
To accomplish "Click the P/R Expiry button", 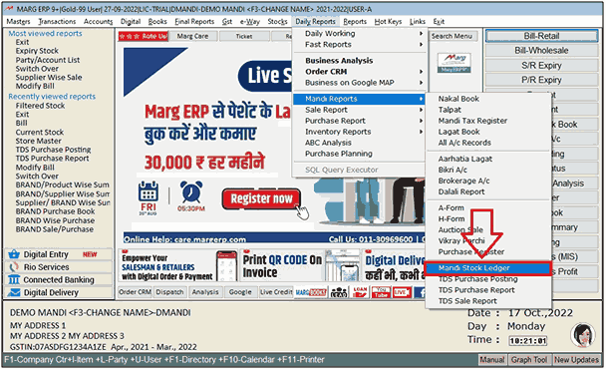I will pos(541,80).
